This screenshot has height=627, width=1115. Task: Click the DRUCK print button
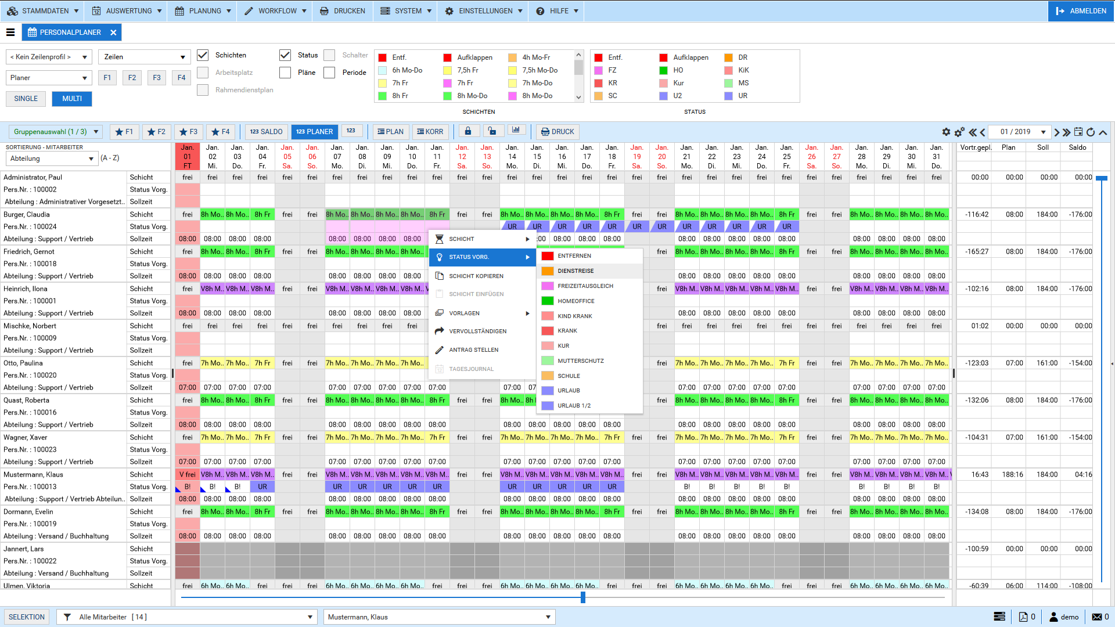click(x=557, y=132)
